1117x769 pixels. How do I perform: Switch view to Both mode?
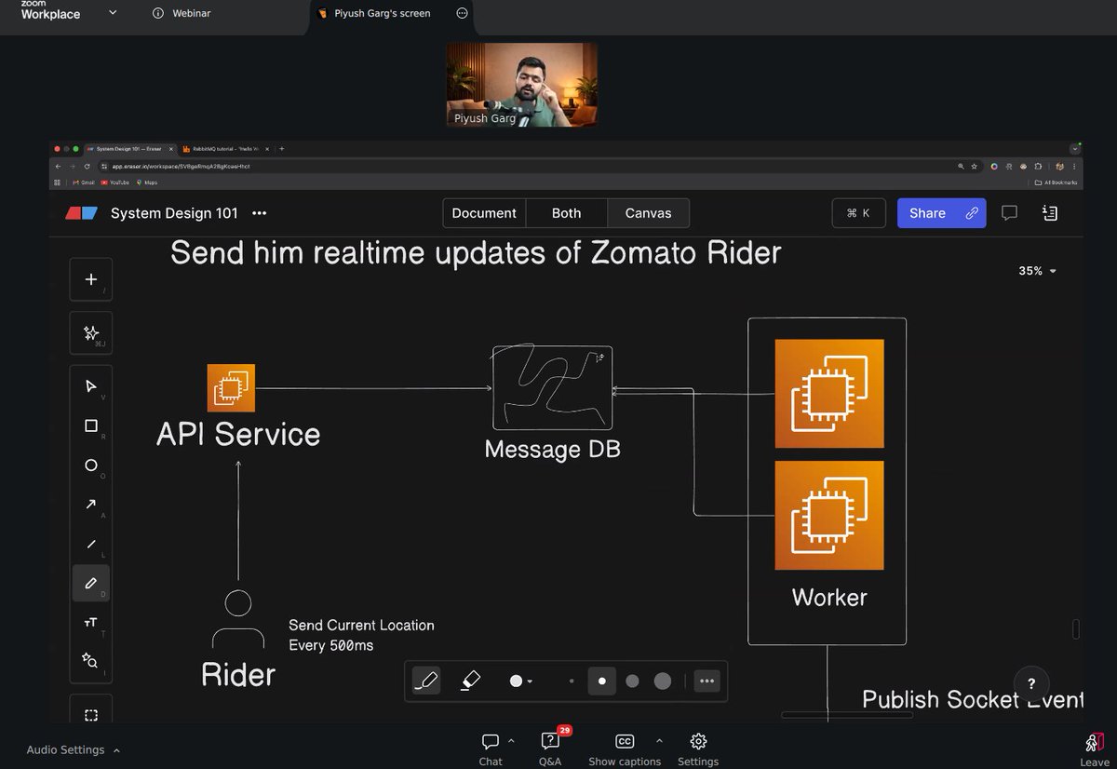(566, 213)
